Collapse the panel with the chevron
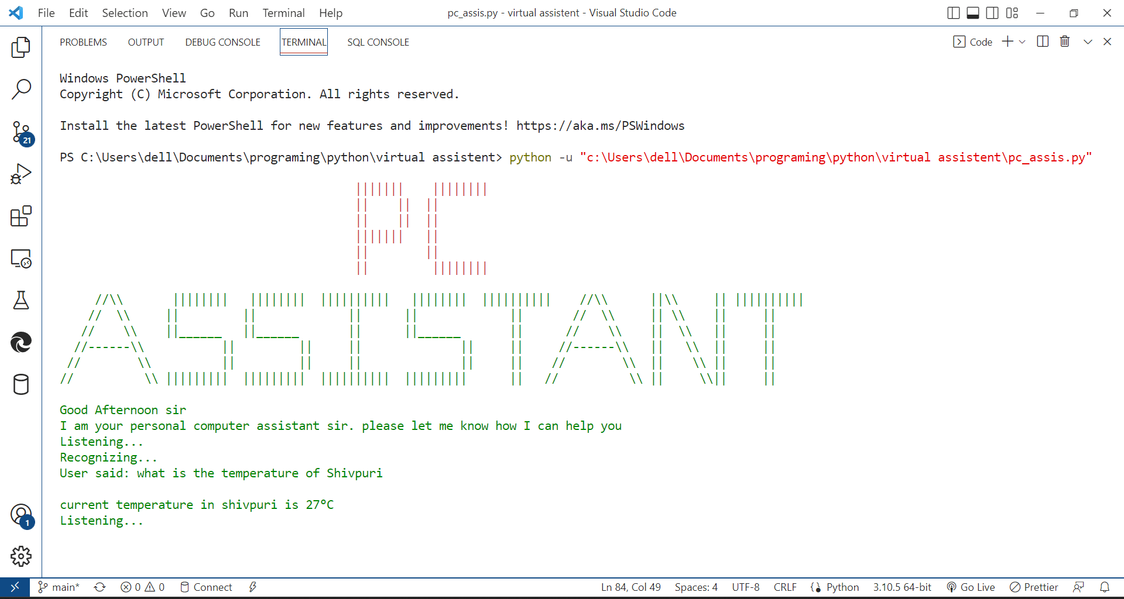Image resolution: width=1124 pixels, height=599 pixels. [1088, 42]
